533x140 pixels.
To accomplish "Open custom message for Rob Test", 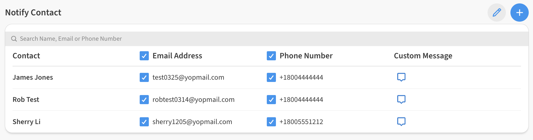I will point(401,99).
